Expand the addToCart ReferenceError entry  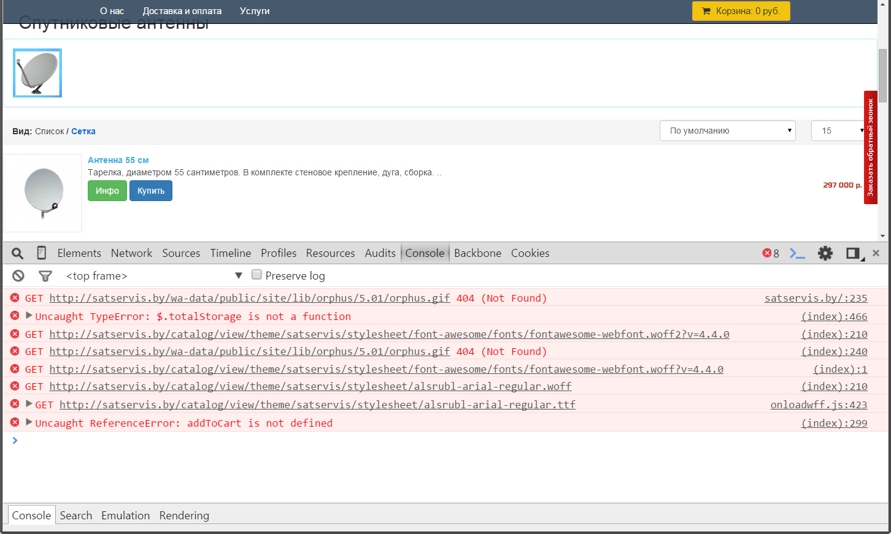29,422
